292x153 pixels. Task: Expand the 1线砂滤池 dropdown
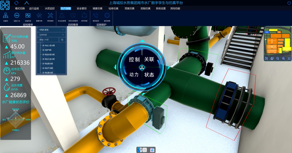[x=51, y=30]
